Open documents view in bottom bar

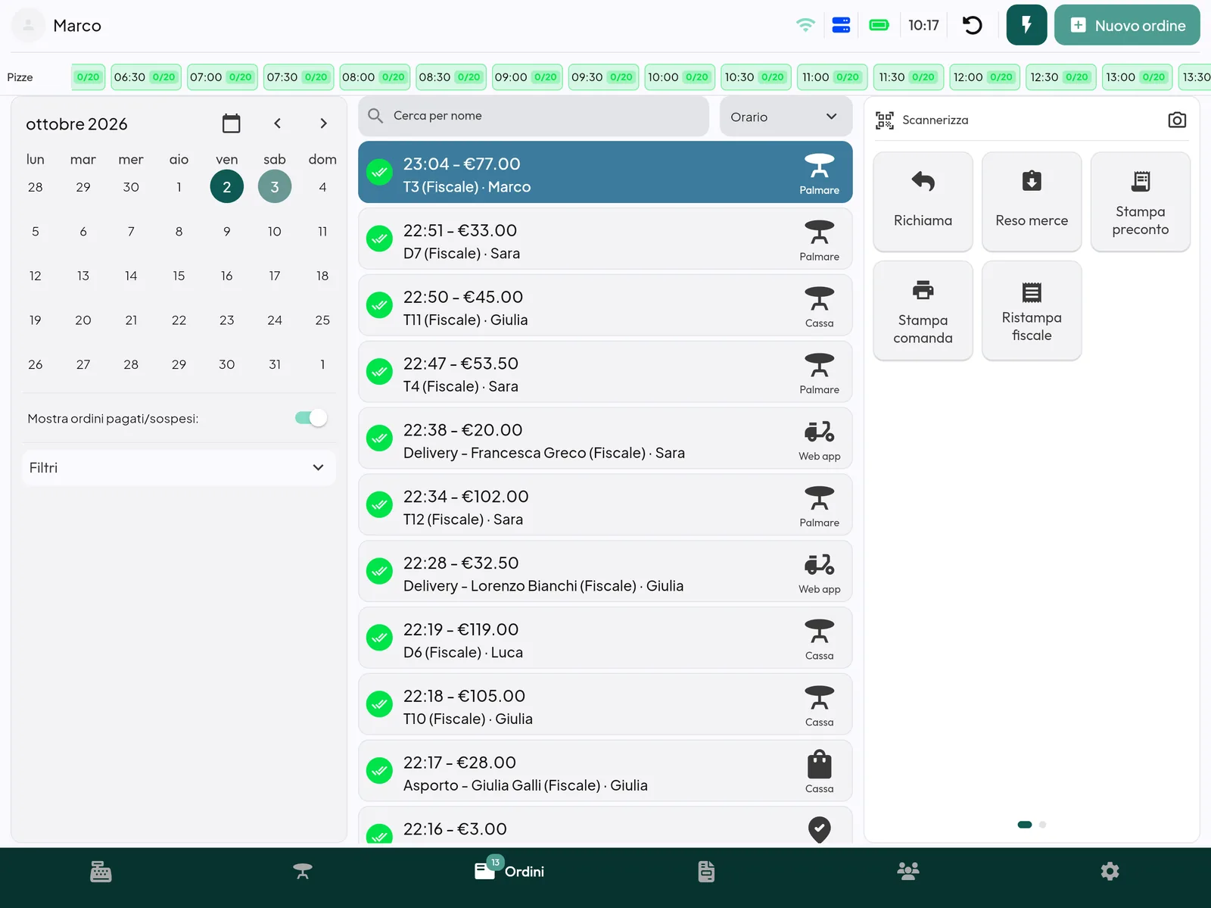click(x=706, y=872)
